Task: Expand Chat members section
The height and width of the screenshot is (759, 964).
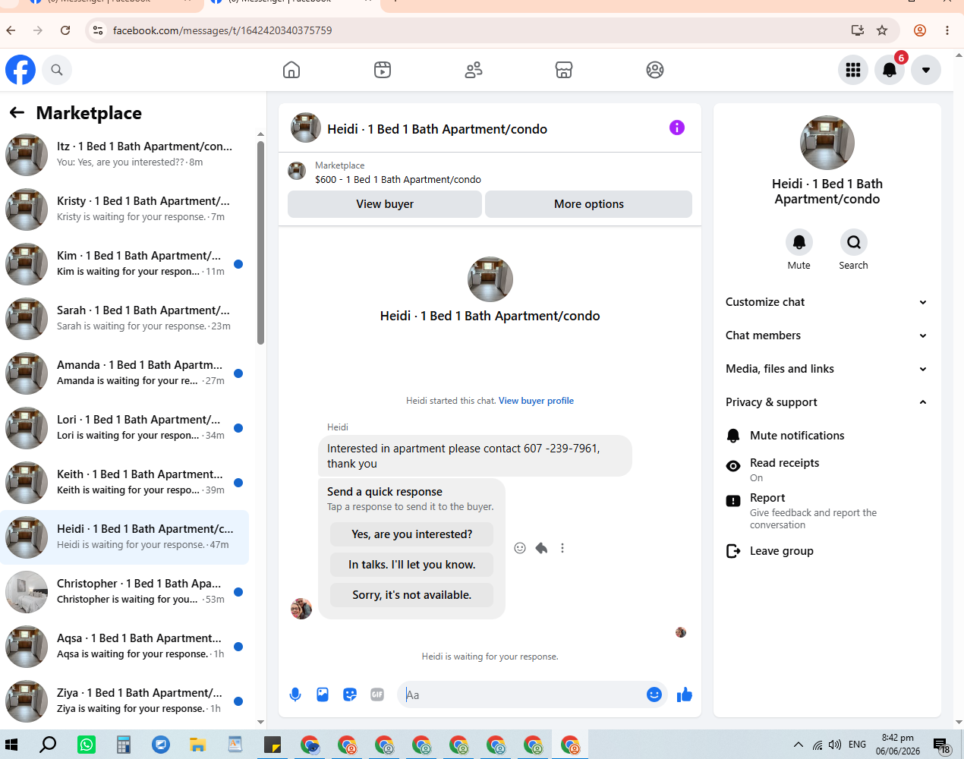Action: [x=827, y=335]
